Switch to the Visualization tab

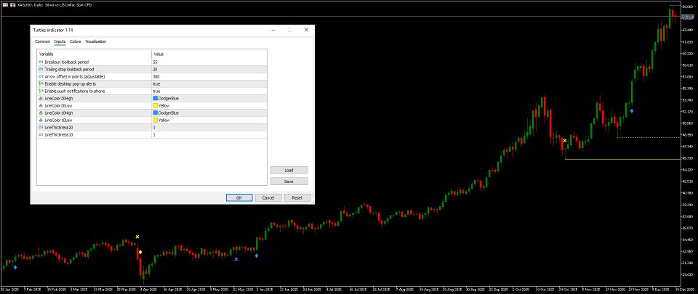coord(96,41)
